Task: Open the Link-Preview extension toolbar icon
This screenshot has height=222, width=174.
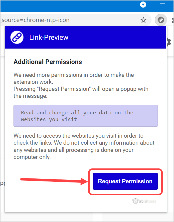Action: tap(161, 20)
